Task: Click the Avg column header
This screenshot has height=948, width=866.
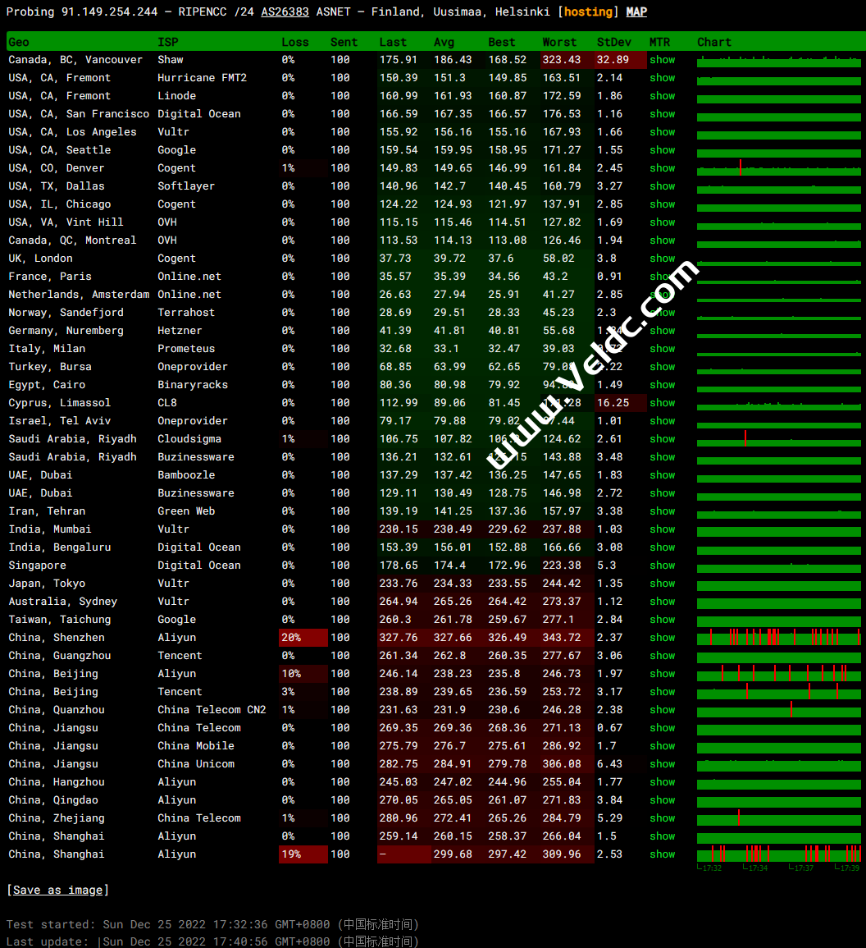Action: tap(444, 42)
